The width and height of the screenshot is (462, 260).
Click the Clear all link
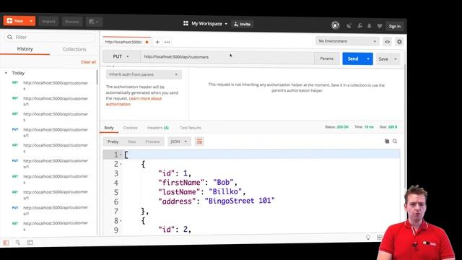(88, 62)
